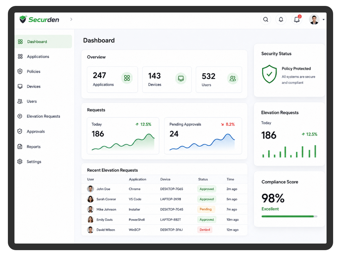This screenshot has width=341, height=260.
Task: Click the 98% compliance score value
Action: coord(273,198)
